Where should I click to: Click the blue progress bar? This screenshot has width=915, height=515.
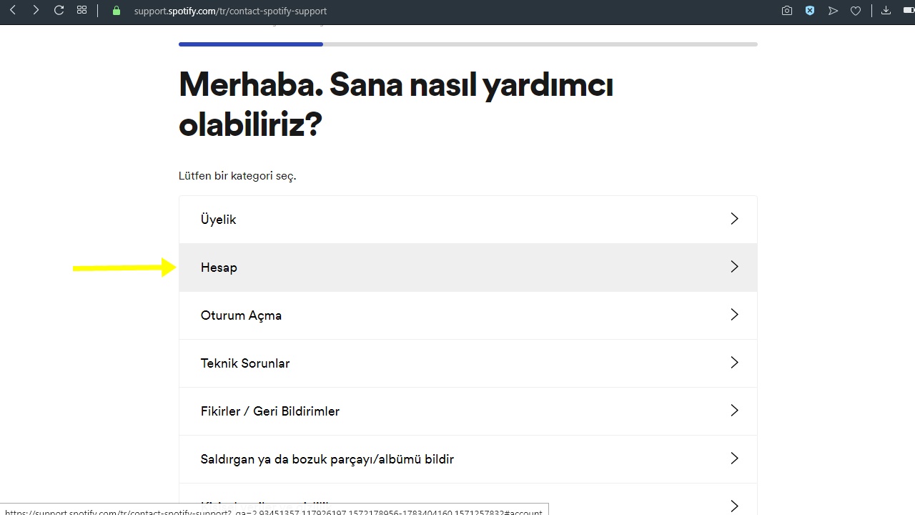click(250, 44)
